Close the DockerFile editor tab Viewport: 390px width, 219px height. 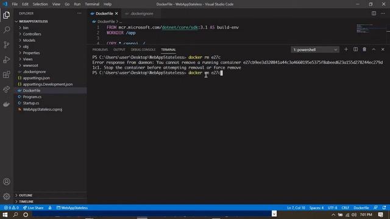(x=116, y=13)
